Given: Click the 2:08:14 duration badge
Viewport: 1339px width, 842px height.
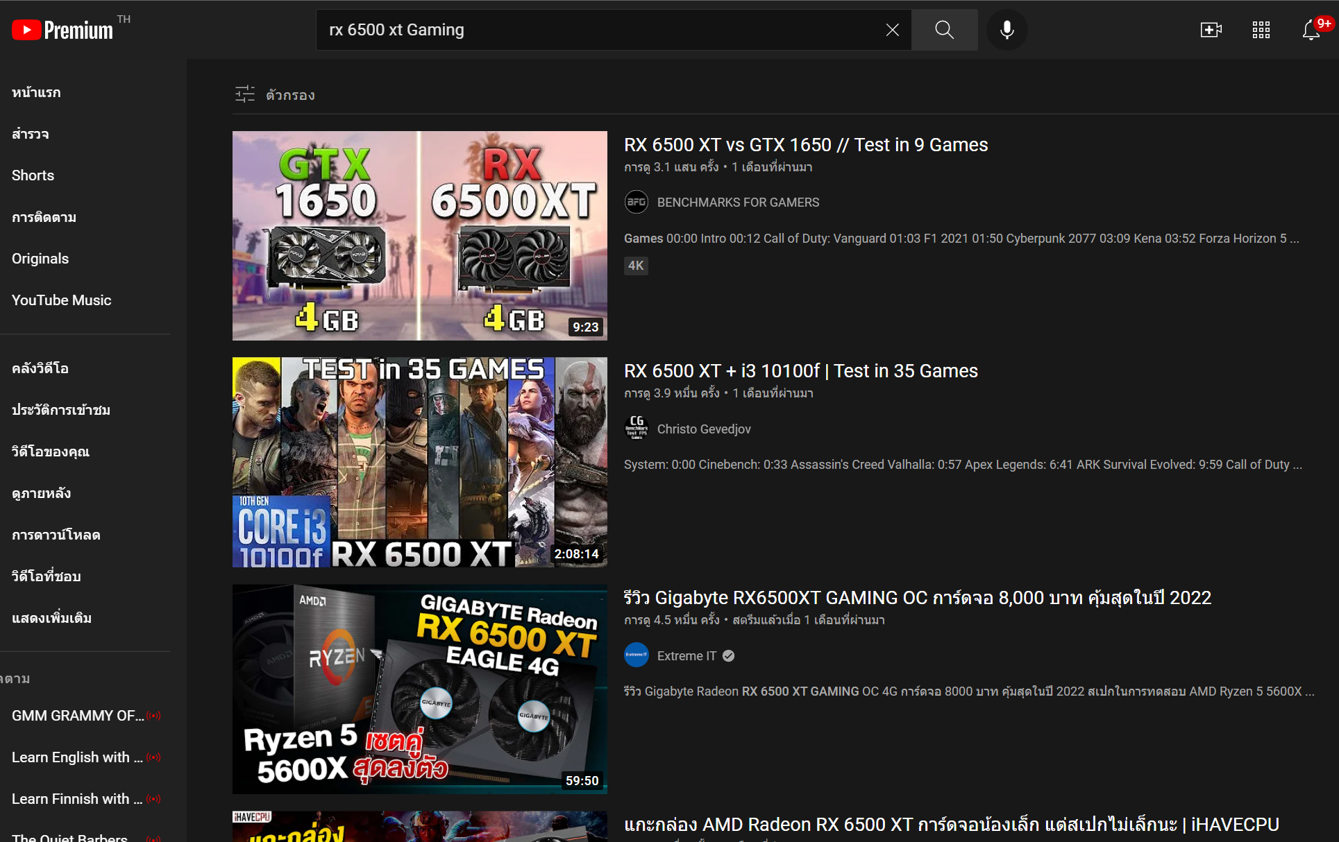Looking at the screenshot, I should [576, 554].
